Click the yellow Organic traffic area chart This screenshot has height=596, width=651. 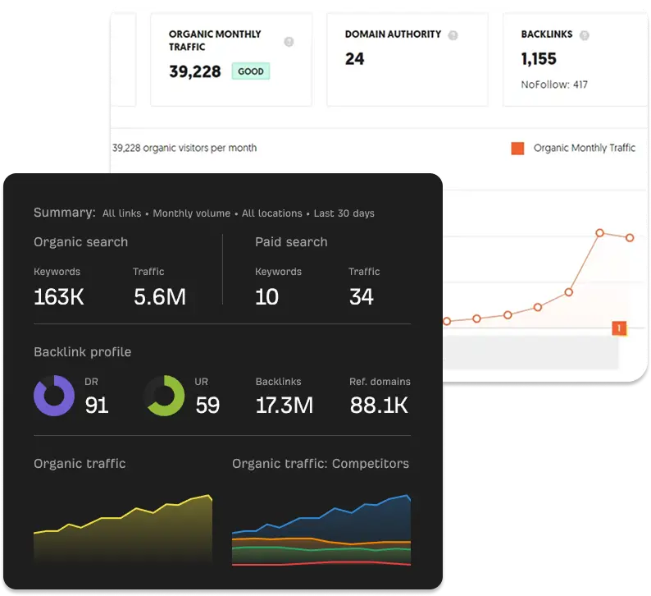(x=123, y=530)
